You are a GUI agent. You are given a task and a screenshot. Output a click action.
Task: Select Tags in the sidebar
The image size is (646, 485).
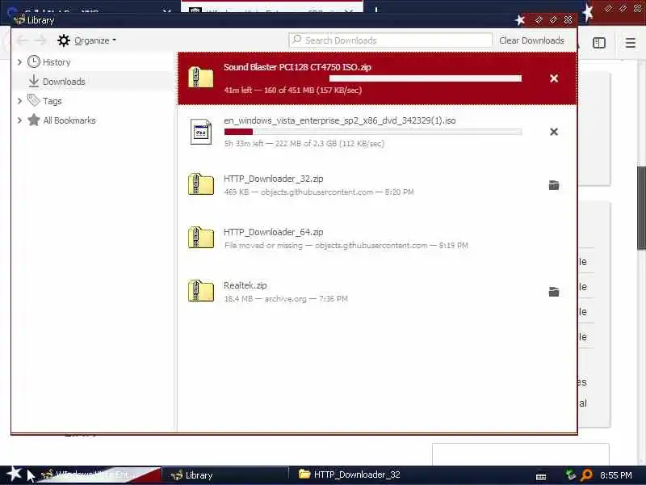[x=52, y=101]
